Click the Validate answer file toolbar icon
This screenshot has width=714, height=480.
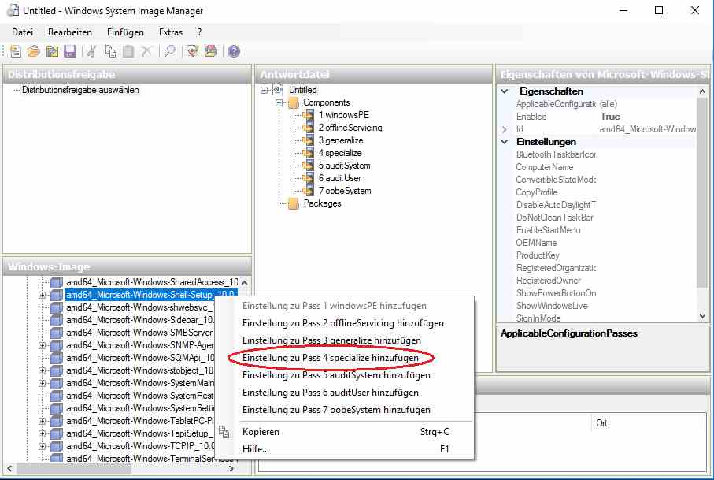pyautogui.click(x=192, y=51)
